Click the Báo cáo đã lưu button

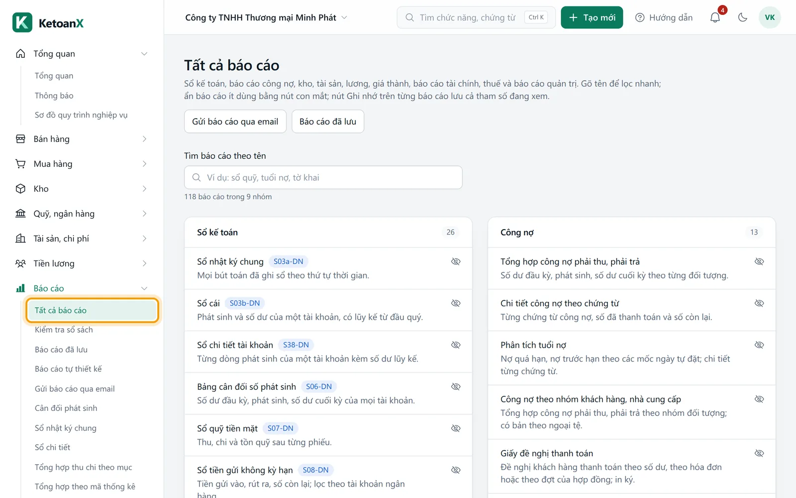[x=328, y=122]
